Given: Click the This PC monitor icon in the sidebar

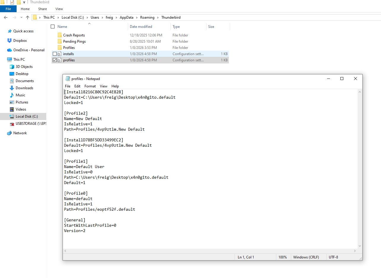Looking at the screenshot, I should pyautogui.click(x=9, y=60).
